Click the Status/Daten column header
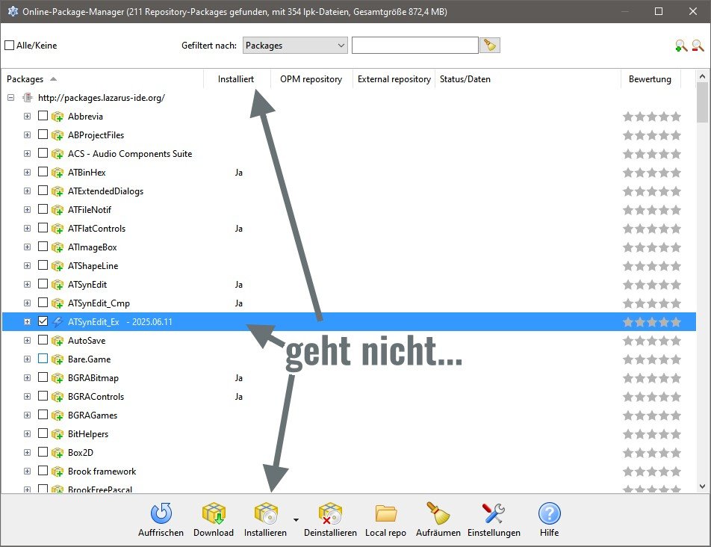 pyautogui.click(x=528, y=79)
